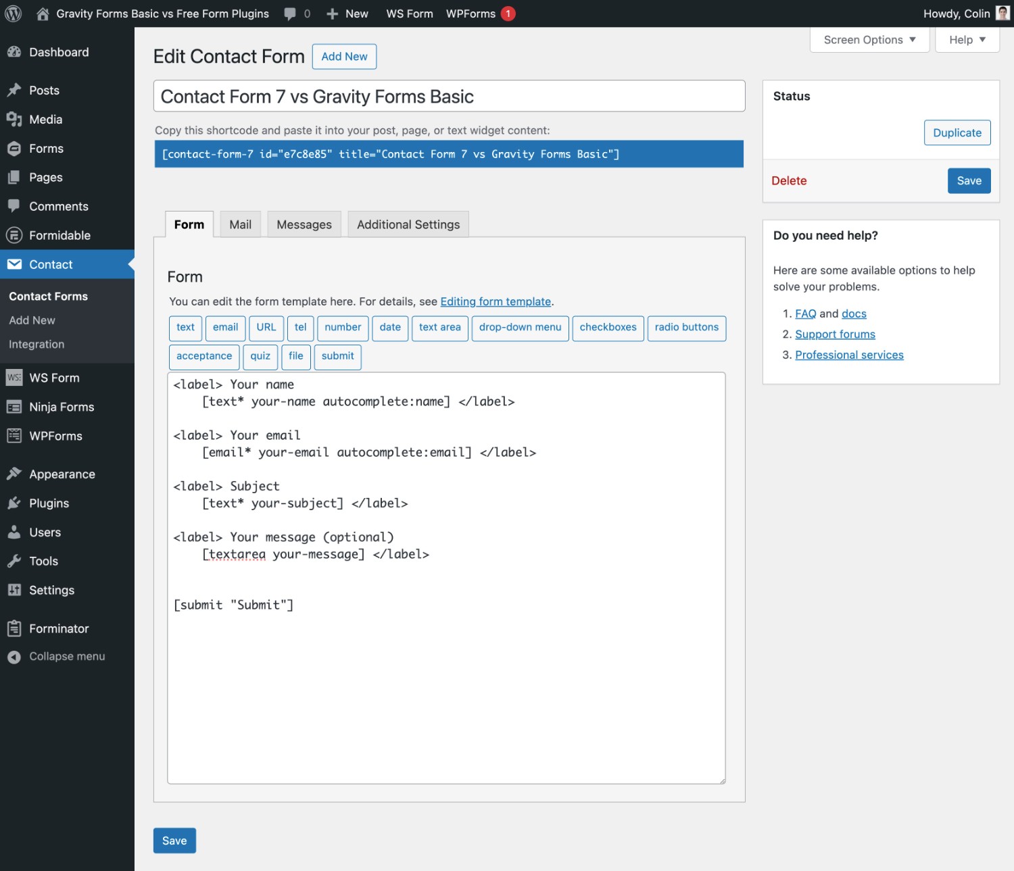
Task: Insert a drop-down menu tag
Action: (520, 328)
